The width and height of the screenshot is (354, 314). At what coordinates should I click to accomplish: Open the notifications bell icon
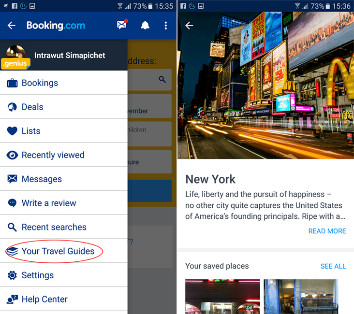click(145, 25)
